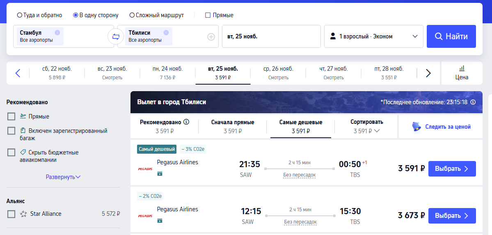The image size is (492, 235).
Task: Select the пт, 28 нояб. date tab
Action: click(x=389, y=73)
